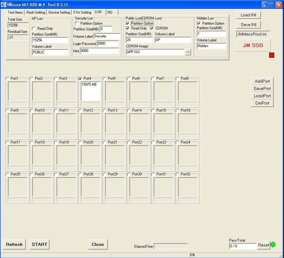Toggle Security Lun Partition Option checkbox
Viewport: 284px width, 258px height.
[77, 23]
